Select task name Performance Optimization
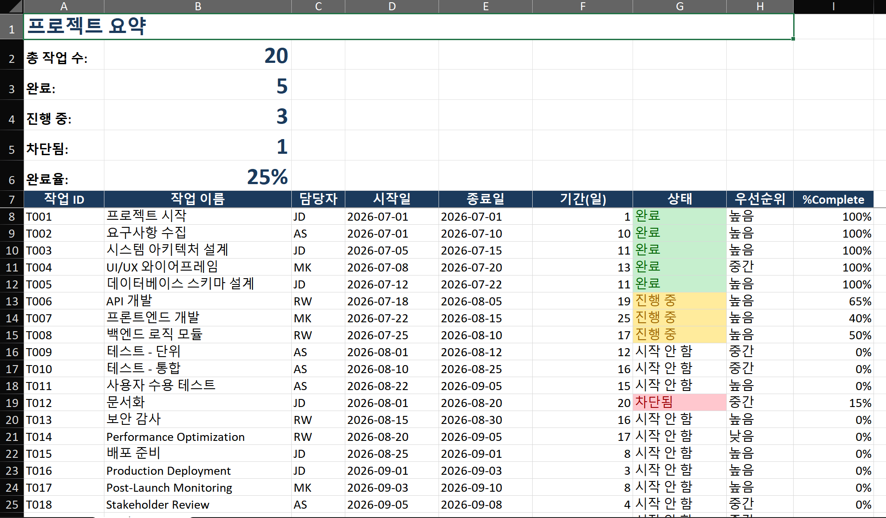 point(198,436)
